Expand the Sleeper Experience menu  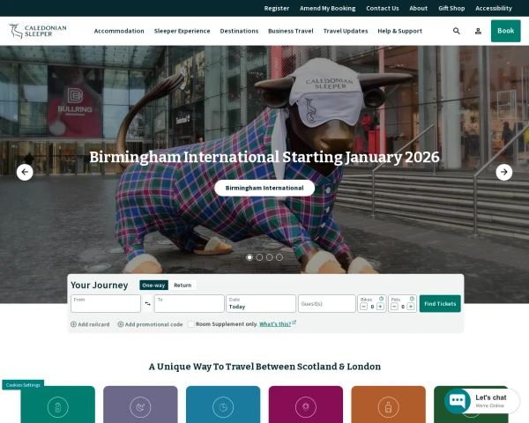[183, 31]
